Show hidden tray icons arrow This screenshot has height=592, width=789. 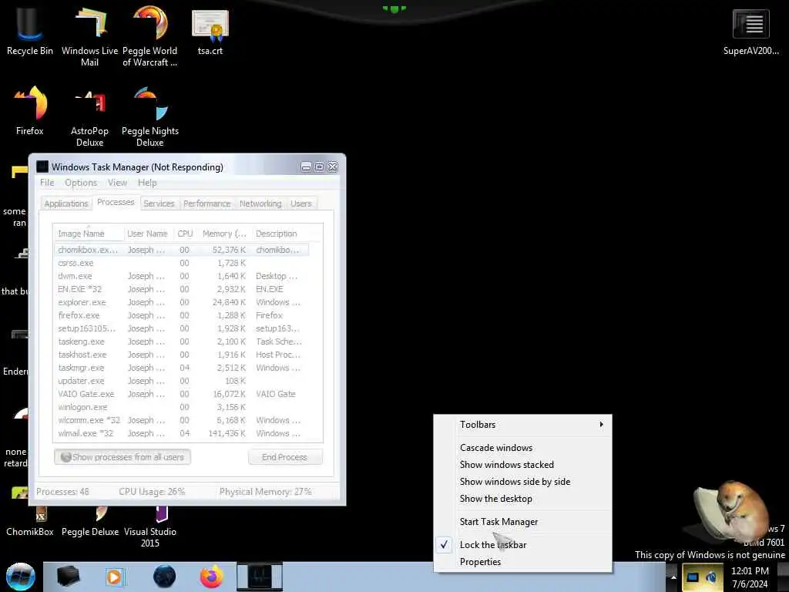pos(673,577)
